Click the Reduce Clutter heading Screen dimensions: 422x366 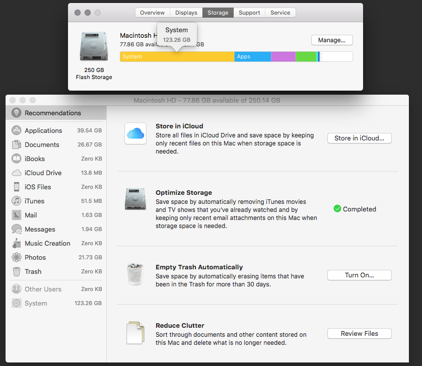point(180,325)
